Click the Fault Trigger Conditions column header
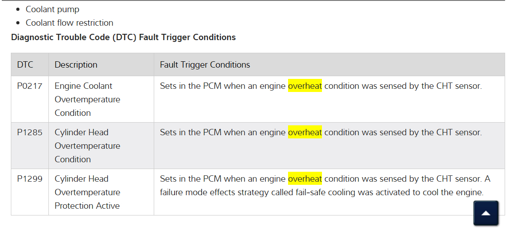The image size is (506, 229). (x=205, y=64)
